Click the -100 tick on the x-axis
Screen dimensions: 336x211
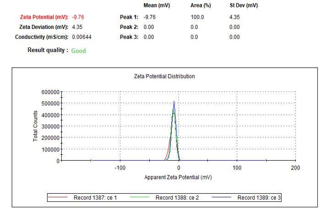tap(120, 168)
